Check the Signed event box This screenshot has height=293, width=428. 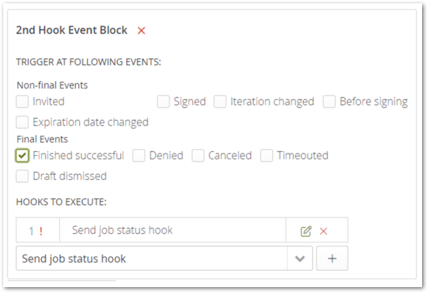click(x=163, y=102)
